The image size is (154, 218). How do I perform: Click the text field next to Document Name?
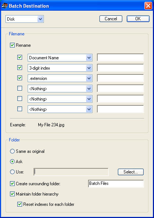coord(120,57)
